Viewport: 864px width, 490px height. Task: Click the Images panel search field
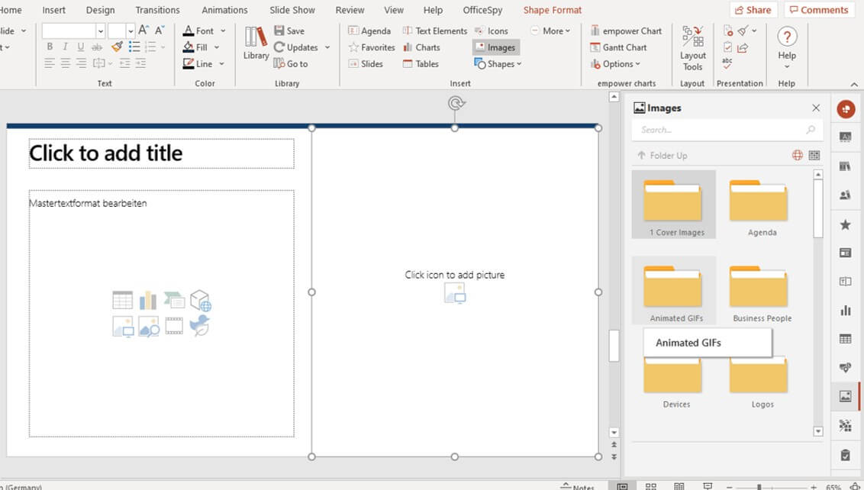[721, 130]
